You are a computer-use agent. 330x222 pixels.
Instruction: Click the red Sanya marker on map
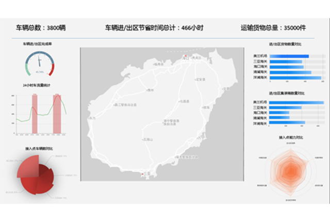pos(142,175)
